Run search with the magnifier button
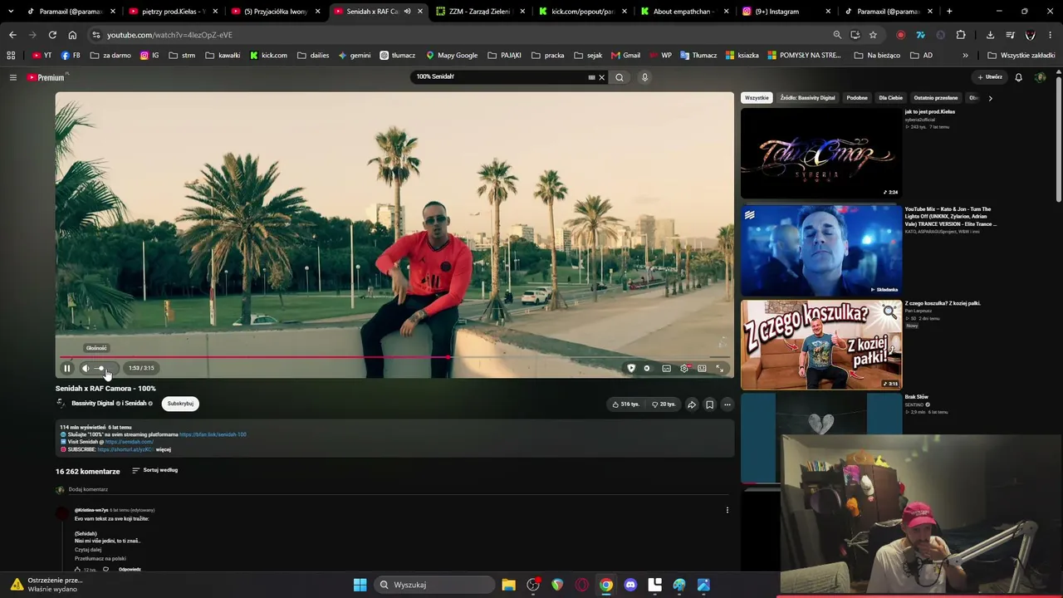1063x598 pixels. pyautogui.click(x=619, y=77)
